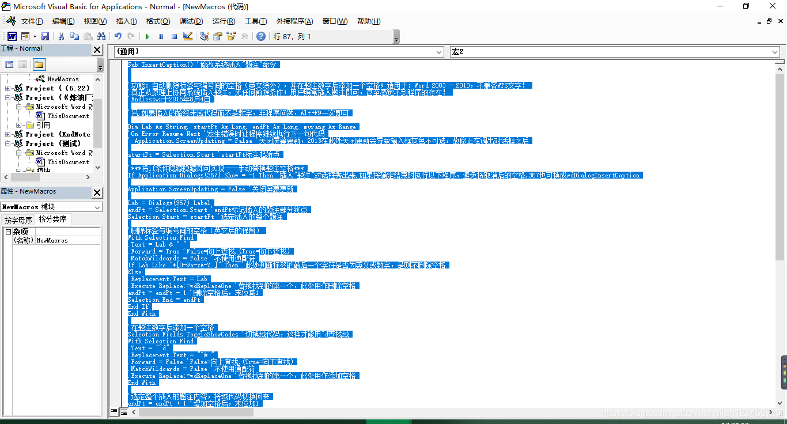Collapse the 杂项 property category
The width and height of the screenshot is (787, 424).
[8, 232]
